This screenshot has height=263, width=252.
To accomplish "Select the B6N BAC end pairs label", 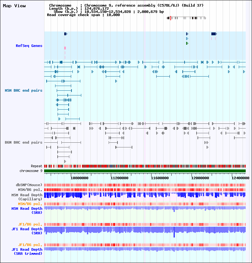I will click(24, 142).
